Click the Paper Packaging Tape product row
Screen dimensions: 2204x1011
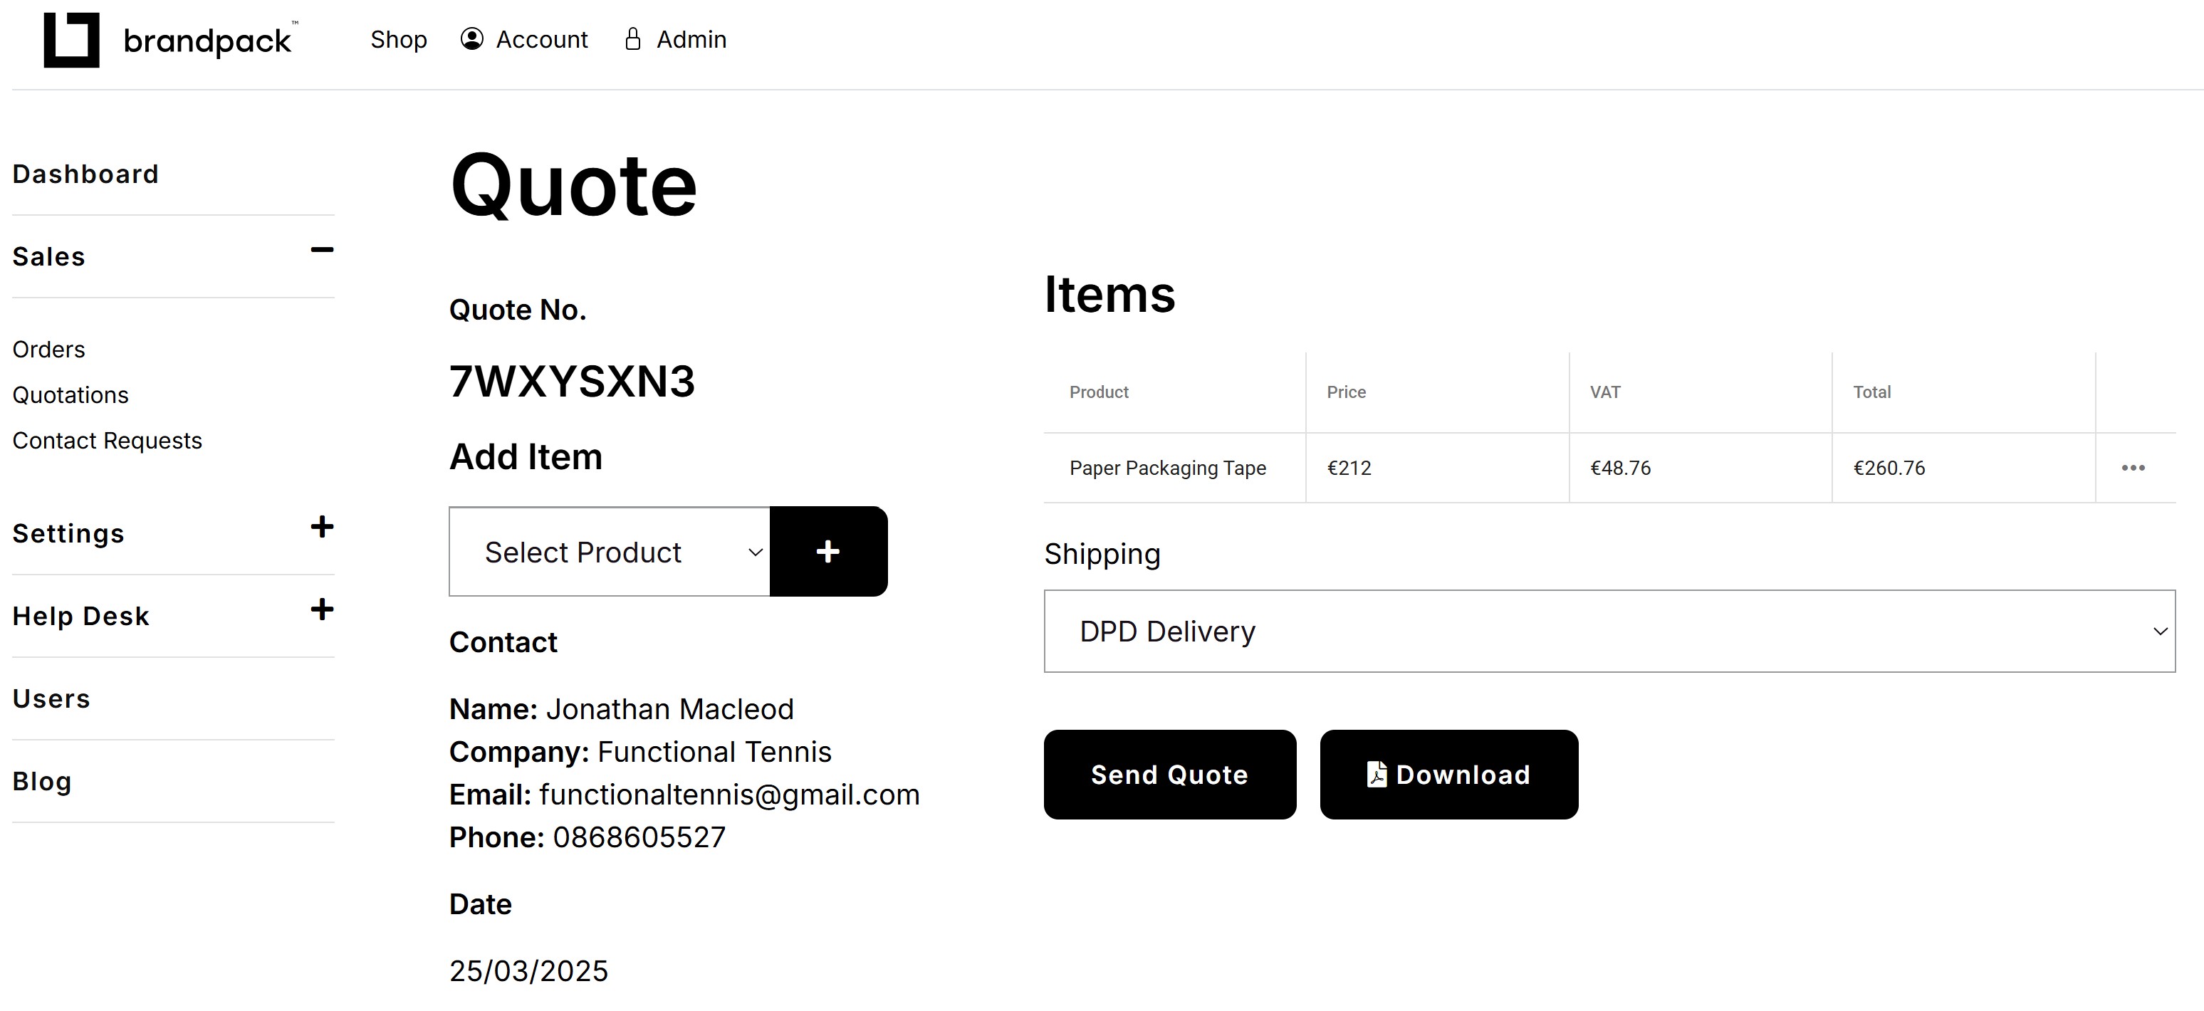point(1609,468)
